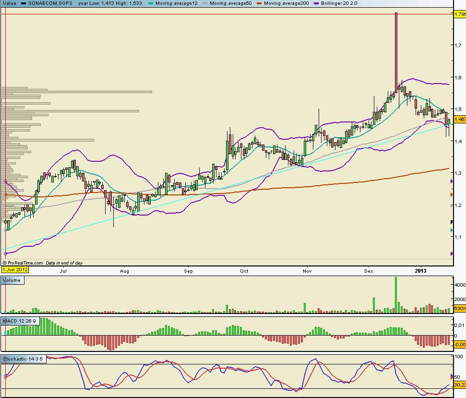
Task: Click the Dec label on the date axis
Action: pos(369,271)
